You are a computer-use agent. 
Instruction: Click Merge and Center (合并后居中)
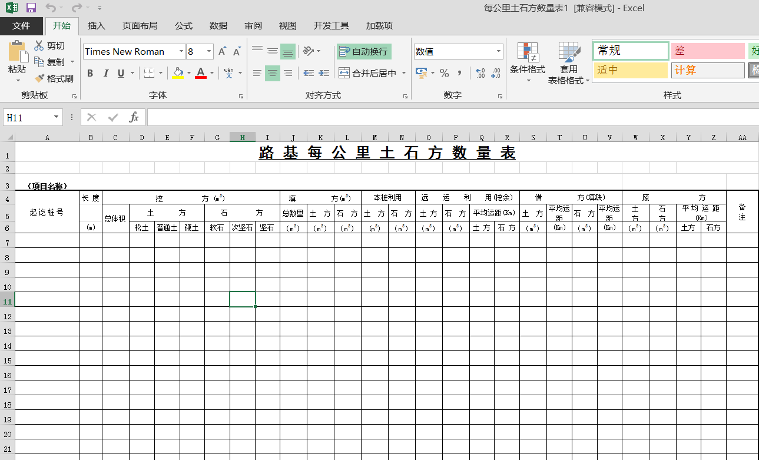pos(368,73)
